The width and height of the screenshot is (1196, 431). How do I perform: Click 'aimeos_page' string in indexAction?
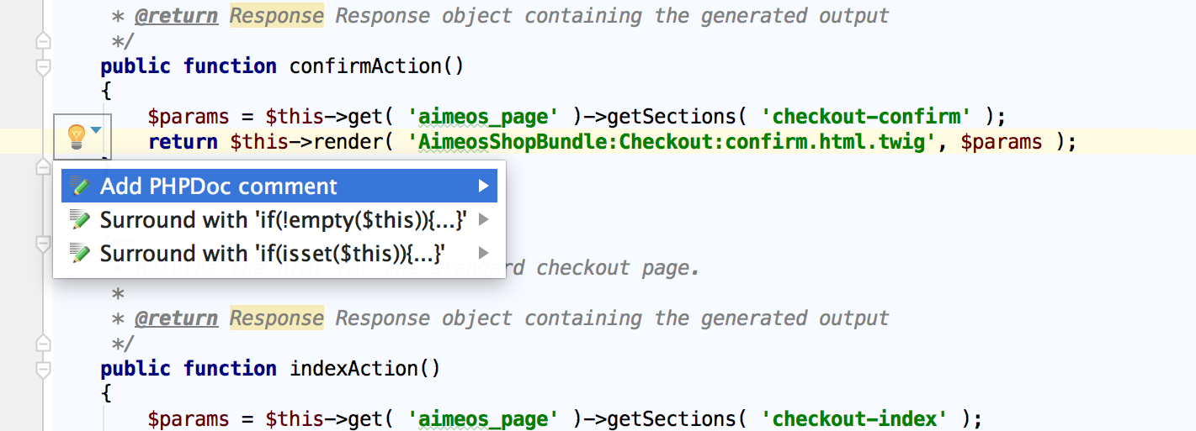tap(483, 419)
